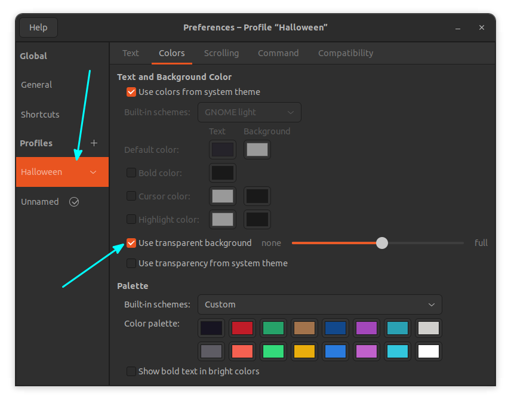The image size is (511, 403).
Task: Enable Show bold text in bright colors
Action: click(x=131, y=371)
